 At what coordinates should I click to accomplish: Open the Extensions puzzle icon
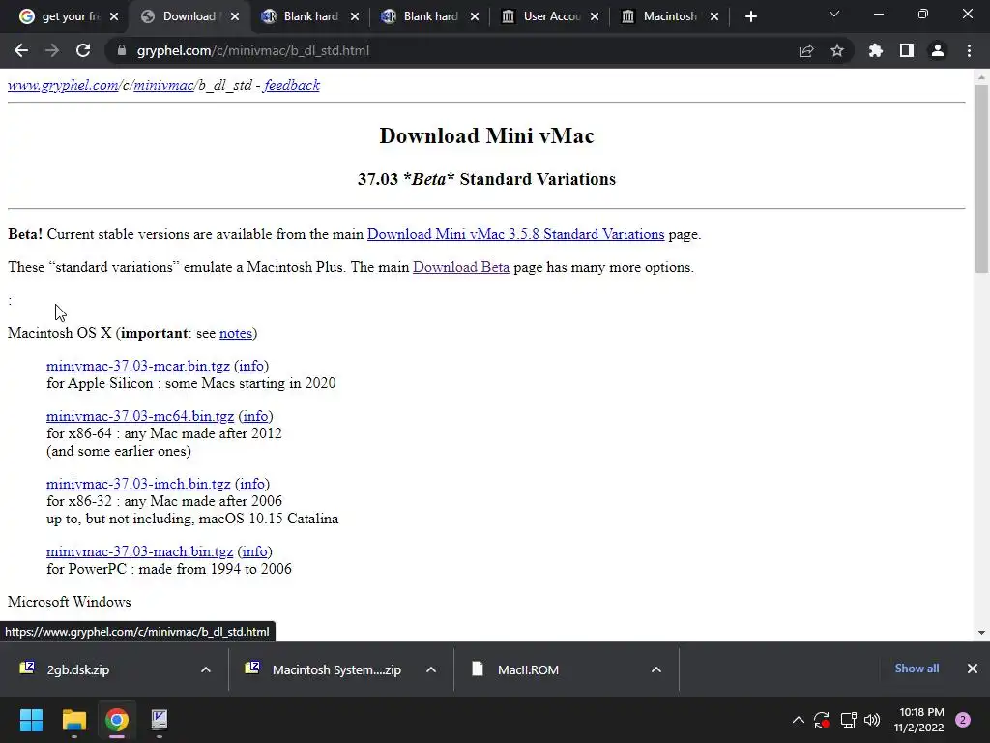876,50
